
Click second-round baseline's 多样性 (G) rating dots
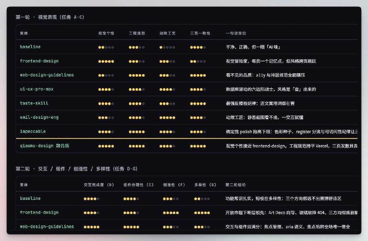[x=202, y=199]
